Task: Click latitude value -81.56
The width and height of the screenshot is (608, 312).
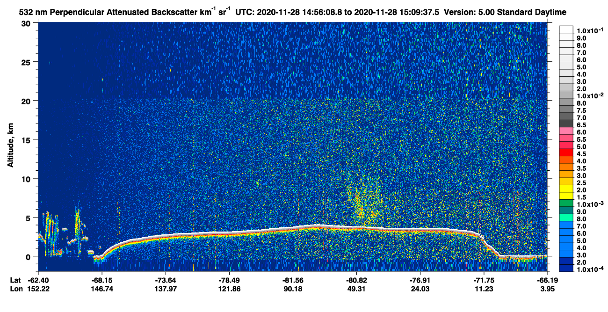Action: coord(293,280)
